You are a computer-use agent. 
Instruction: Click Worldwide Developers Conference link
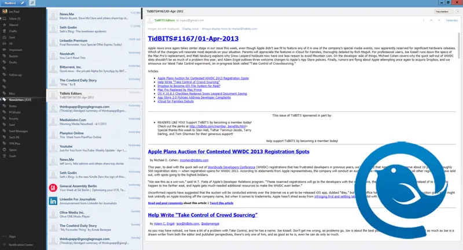pos(231,167)
